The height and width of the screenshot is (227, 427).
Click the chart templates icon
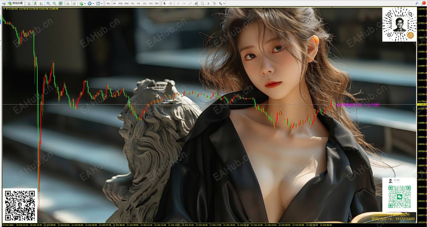pyautogui.click(x=98, y=3)
